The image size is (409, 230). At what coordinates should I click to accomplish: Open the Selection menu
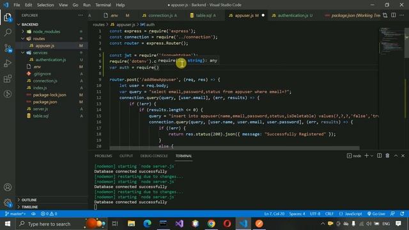pyautogui.click(x=45, y=5)
